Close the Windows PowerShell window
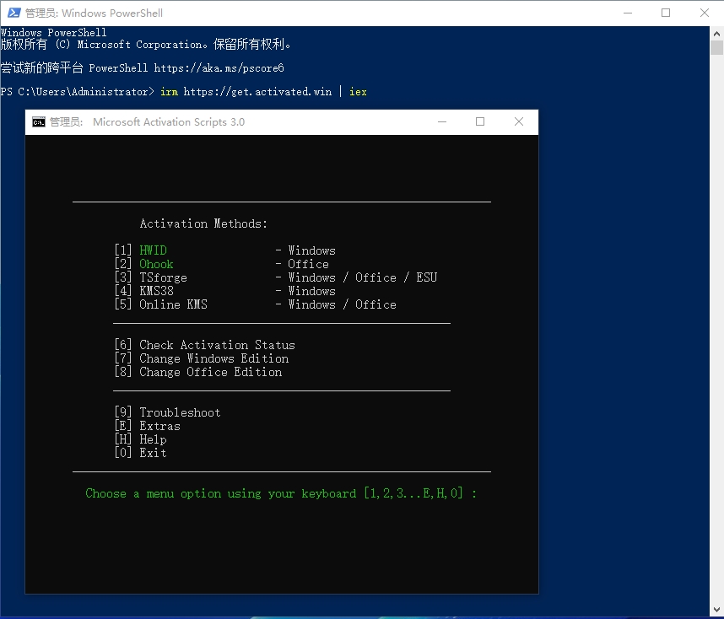Screen dimensions: 724x619 coord(704,13)
